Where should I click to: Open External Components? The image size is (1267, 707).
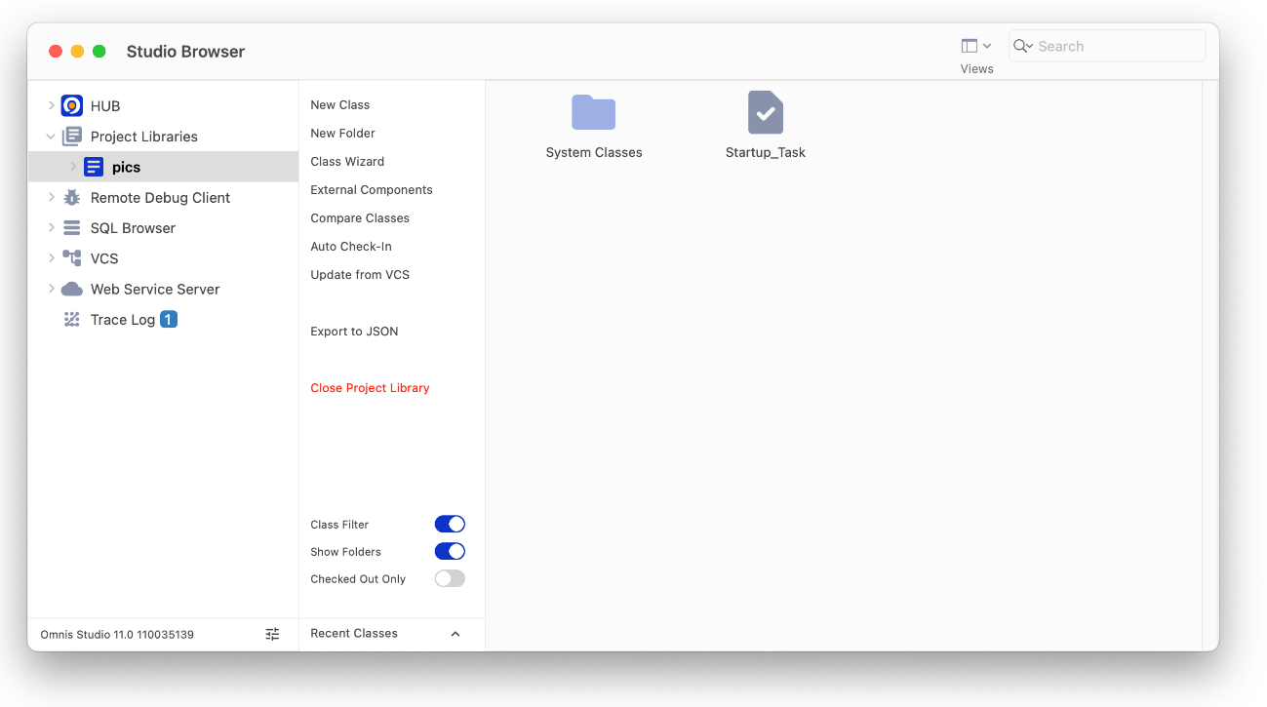[372, 189]
